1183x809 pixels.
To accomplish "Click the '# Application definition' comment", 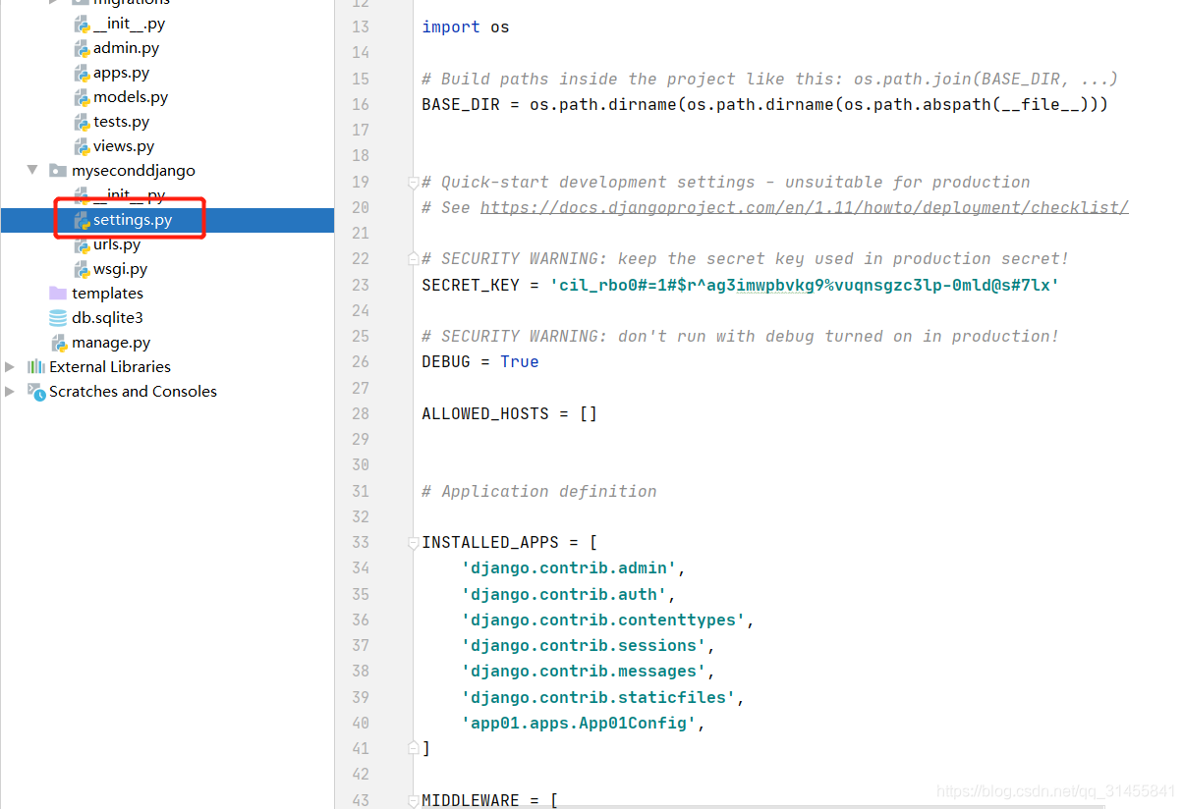I will (x=539, y=491).
